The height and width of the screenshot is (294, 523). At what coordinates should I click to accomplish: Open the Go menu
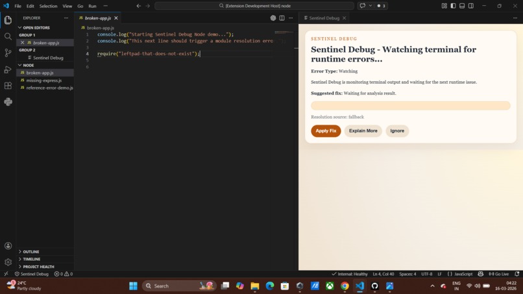pos(80,6)
